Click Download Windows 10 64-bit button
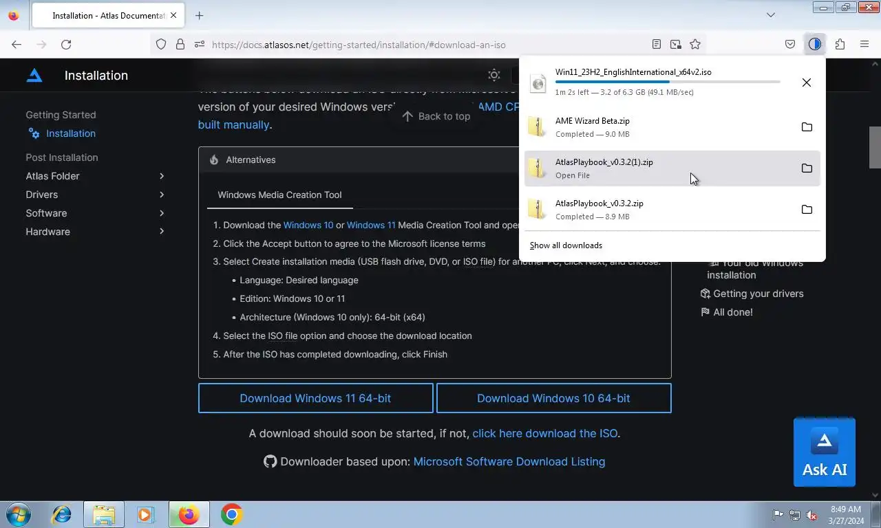The width and height of the screenshot is (881, 528). pos(553,398)
